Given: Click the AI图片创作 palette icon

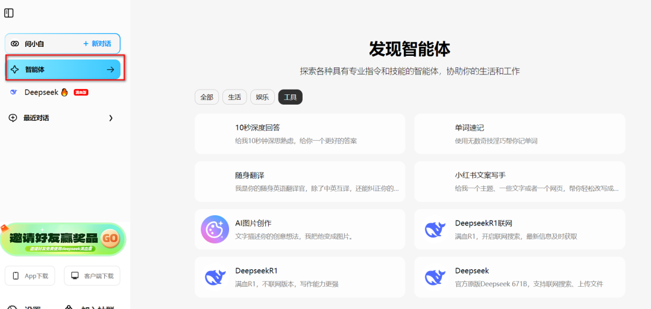Looking at the screenshot, I should [215, 229].
